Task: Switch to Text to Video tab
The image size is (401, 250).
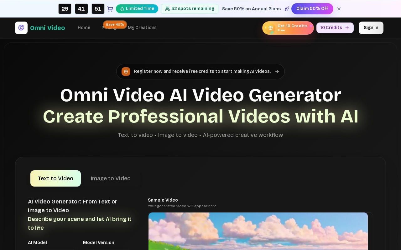Action: (x=55, y=178)
